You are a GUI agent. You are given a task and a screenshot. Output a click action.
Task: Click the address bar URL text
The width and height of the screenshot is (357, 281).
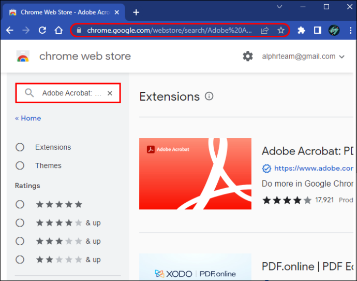[169, 31]
